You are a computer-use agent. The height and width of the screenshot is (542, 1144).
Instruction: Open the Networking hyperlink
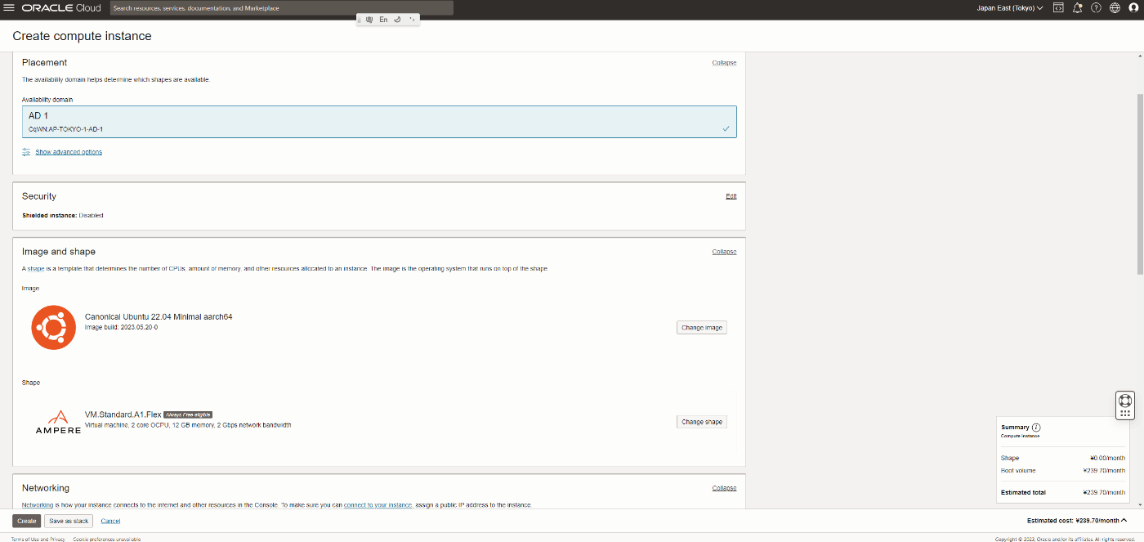coord(38,505)
